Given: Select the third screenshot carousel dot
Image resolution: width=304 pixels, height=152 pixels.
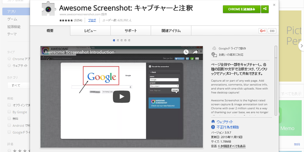Looking at the screenshot, I should tap(122, 40).
